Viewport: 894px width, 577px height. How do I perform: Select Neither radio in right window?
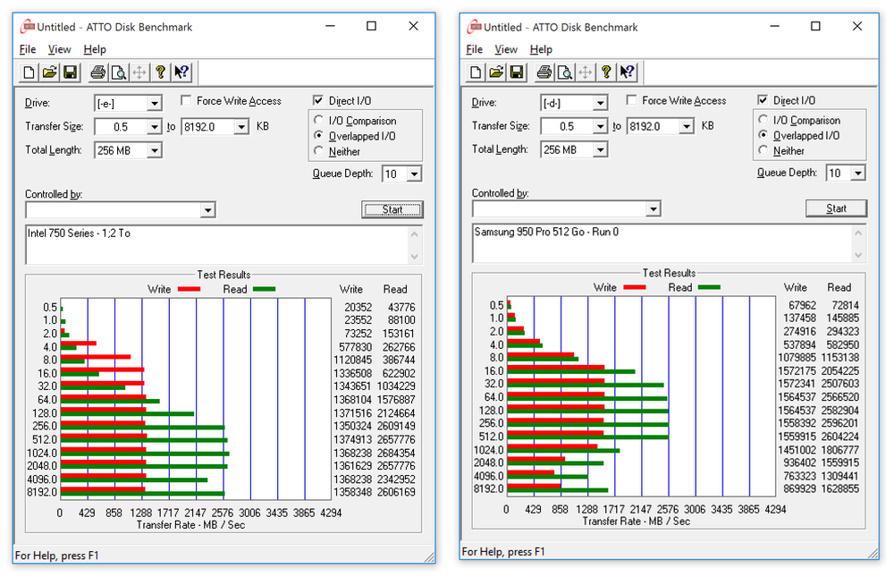(763, 150)
